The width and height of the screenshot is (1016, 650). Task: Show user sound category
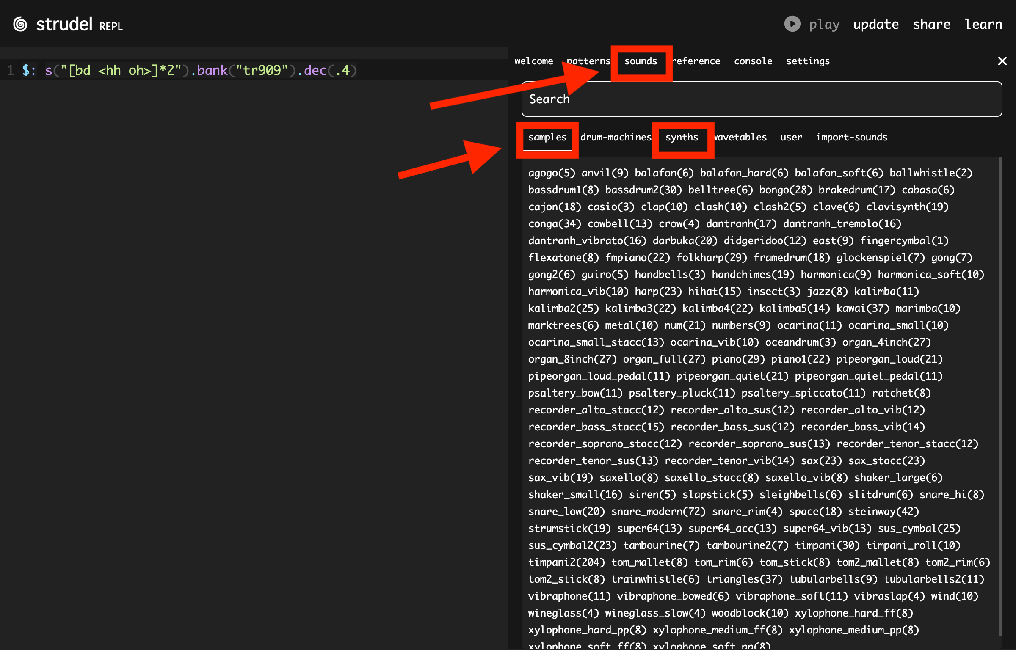pyautogui.click(x=791, y=138)
